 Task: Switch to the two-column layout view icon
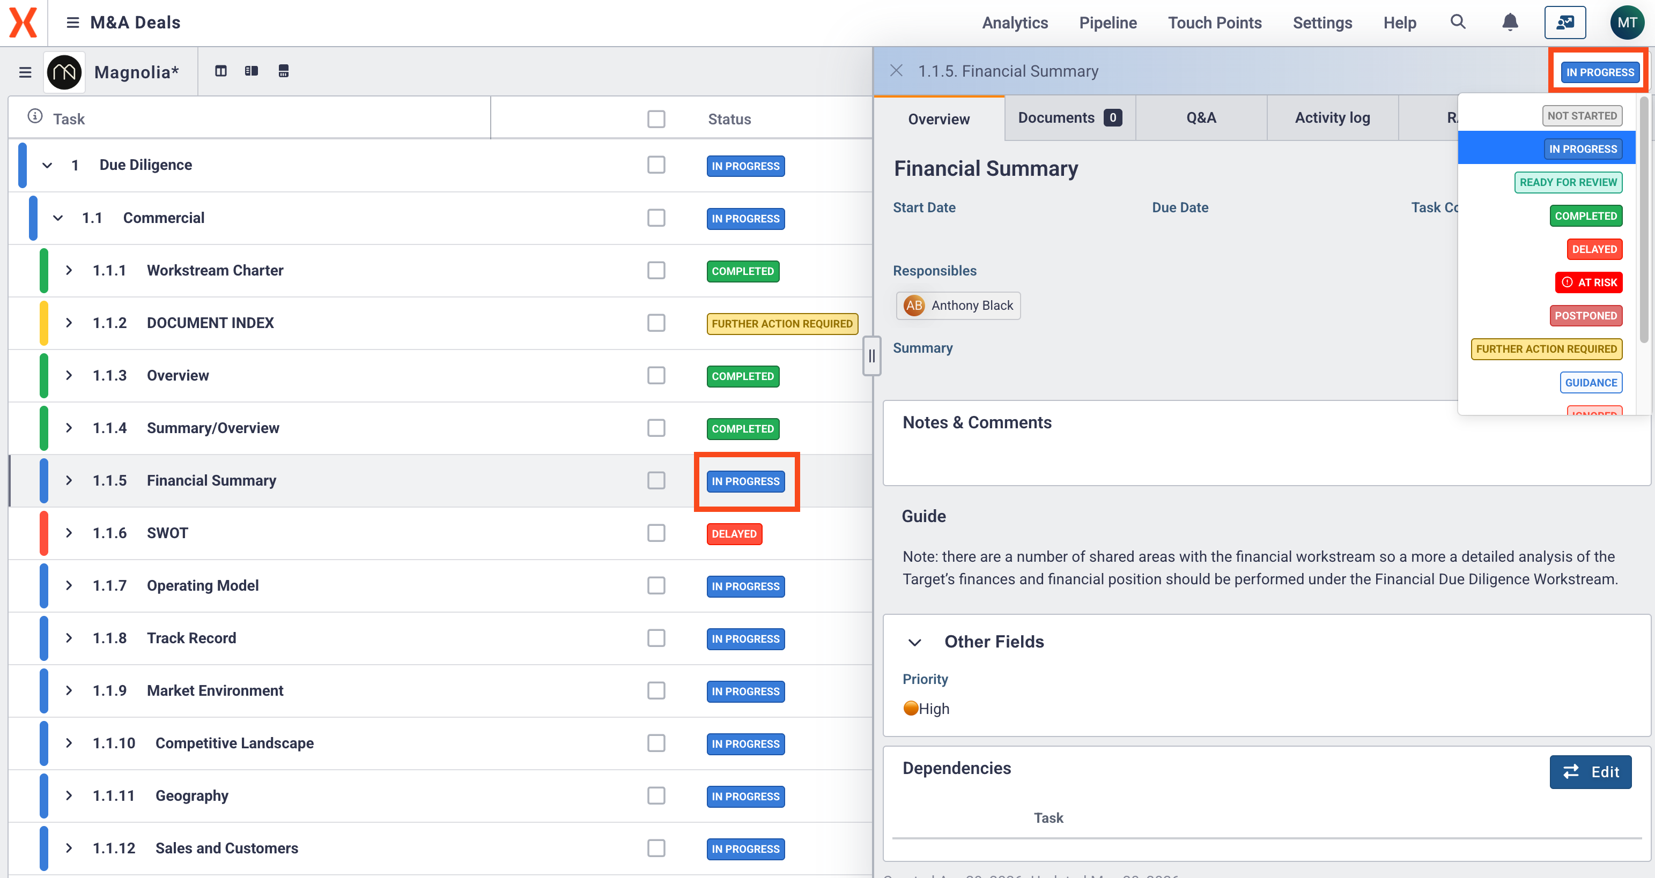point(221,71)
